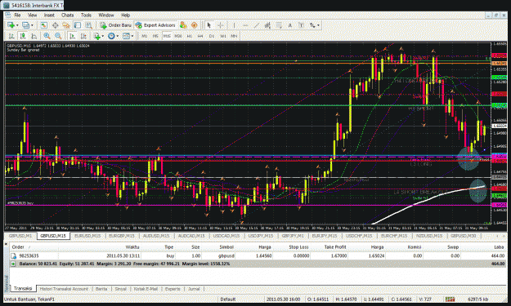Switch to the GBPUSD,M1 chart tab

click(x=20, y=236)
